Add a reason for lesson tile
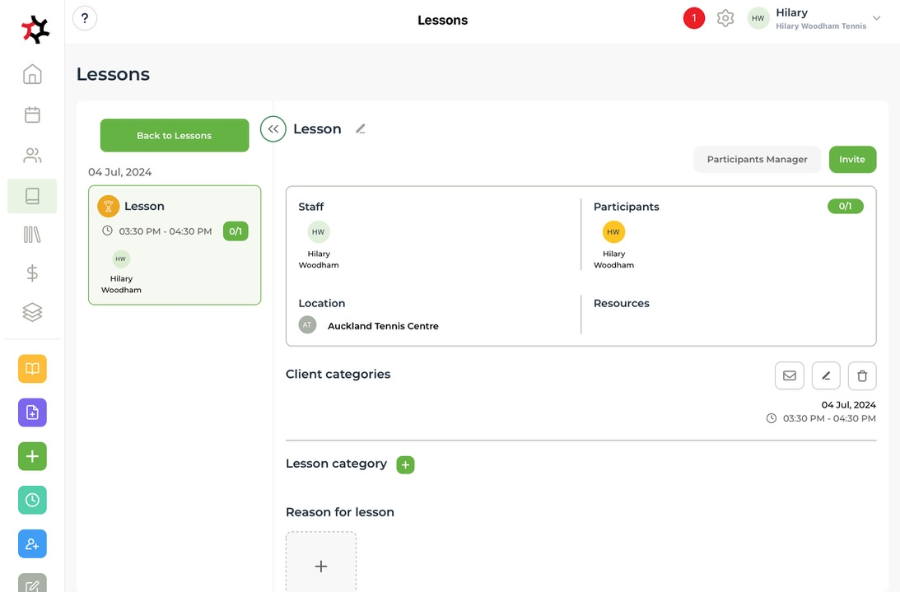This screenshot has height=592, width=900. 321,566
